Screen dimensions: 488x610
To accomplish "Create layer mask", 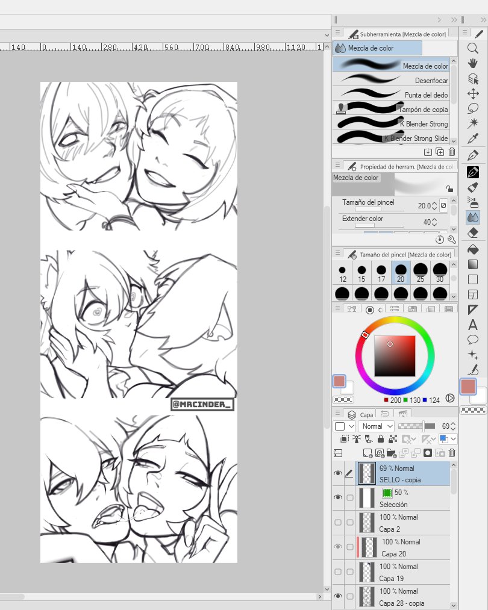I will 428,453.
